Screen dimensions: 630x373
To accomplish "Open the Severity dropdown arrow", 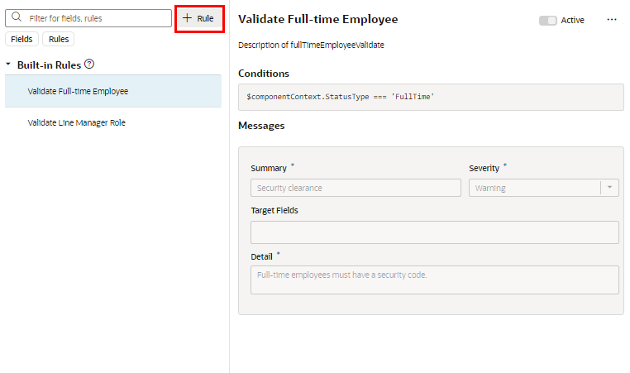I will tap(609, 188).
